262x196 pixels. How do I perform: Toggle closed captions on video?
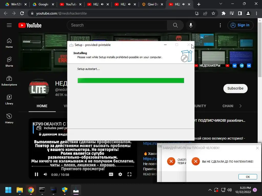tap(111, 174)
